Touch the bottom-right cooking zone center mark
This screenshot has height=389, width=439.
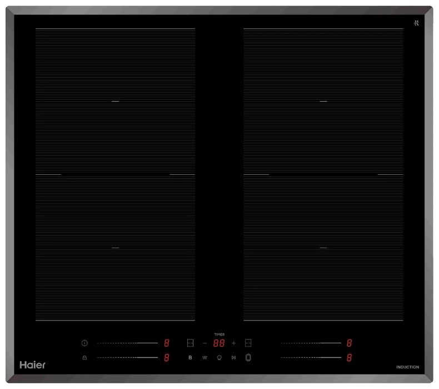tap(323, 248)
